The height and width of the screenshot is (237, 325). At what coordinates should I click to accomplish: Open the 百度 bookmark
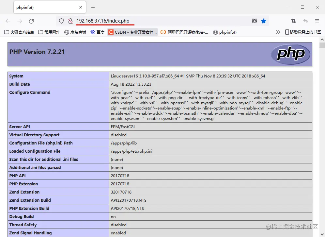(x=98, y=32)
